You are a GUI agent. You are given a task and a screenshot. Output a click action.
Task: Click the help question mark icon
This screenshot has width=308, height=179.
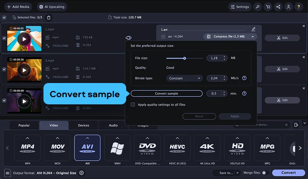pos(299,7)
